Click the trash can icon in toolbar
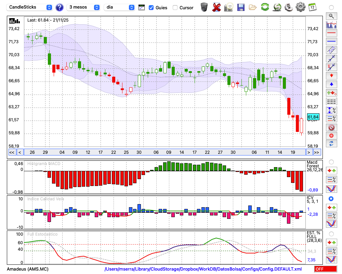 coord(204,7)
